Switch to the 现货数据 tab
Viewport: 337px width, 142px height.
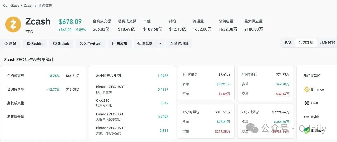pos(327,42)
